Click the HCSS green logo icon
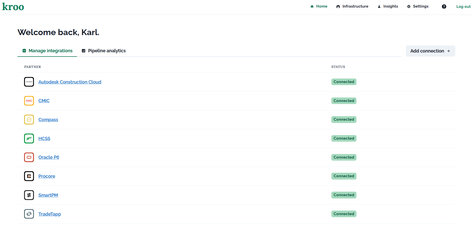This screenshot has width=473, height=226. pos(29,138)
